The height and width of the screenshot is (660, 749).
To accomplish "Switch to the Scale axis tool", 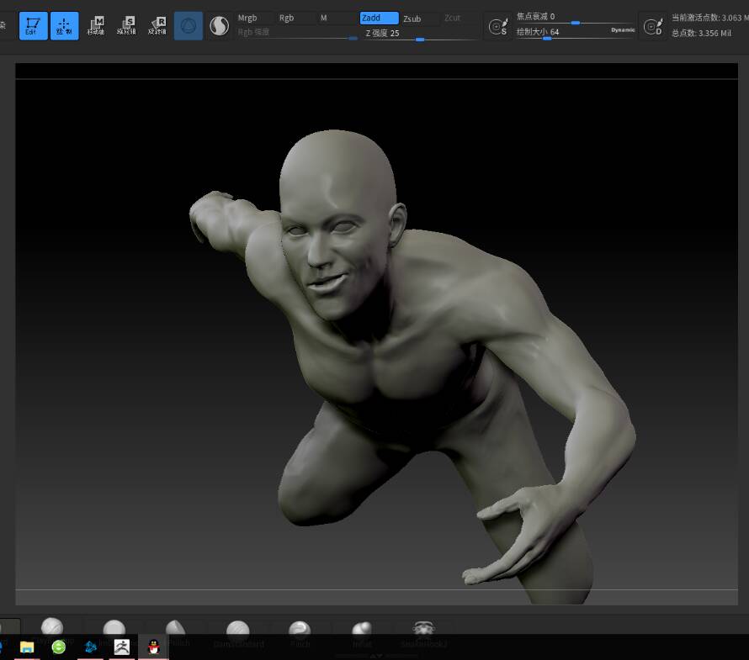I will tap(126, 25).
